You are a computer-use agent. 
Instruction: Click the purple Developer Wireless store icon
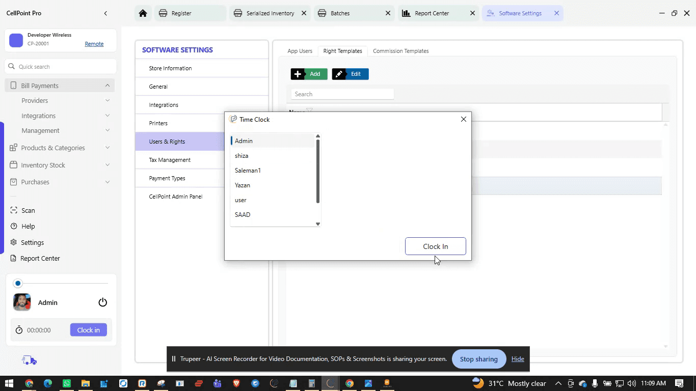(16, 41)
